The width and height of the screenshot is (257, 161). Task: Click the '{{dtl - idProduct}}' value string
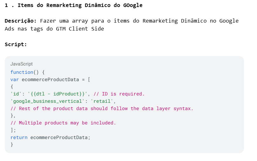click(x=58, y=94)
